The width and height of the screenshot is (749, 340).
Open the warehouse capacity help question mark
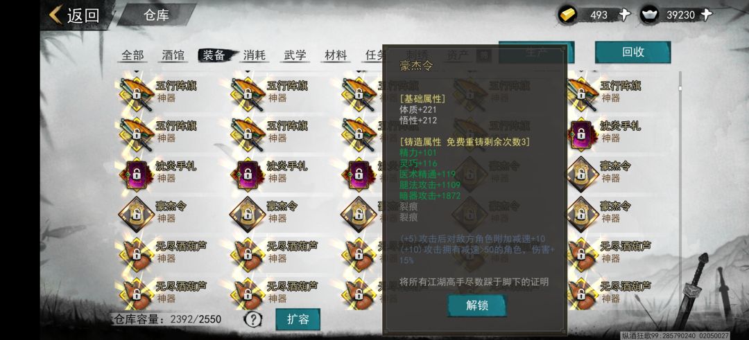(252, 319)
